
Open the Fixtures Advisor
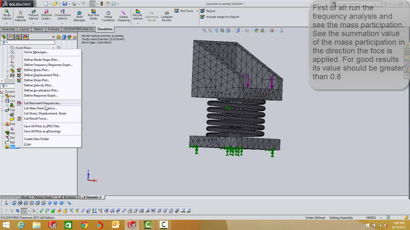33,15
